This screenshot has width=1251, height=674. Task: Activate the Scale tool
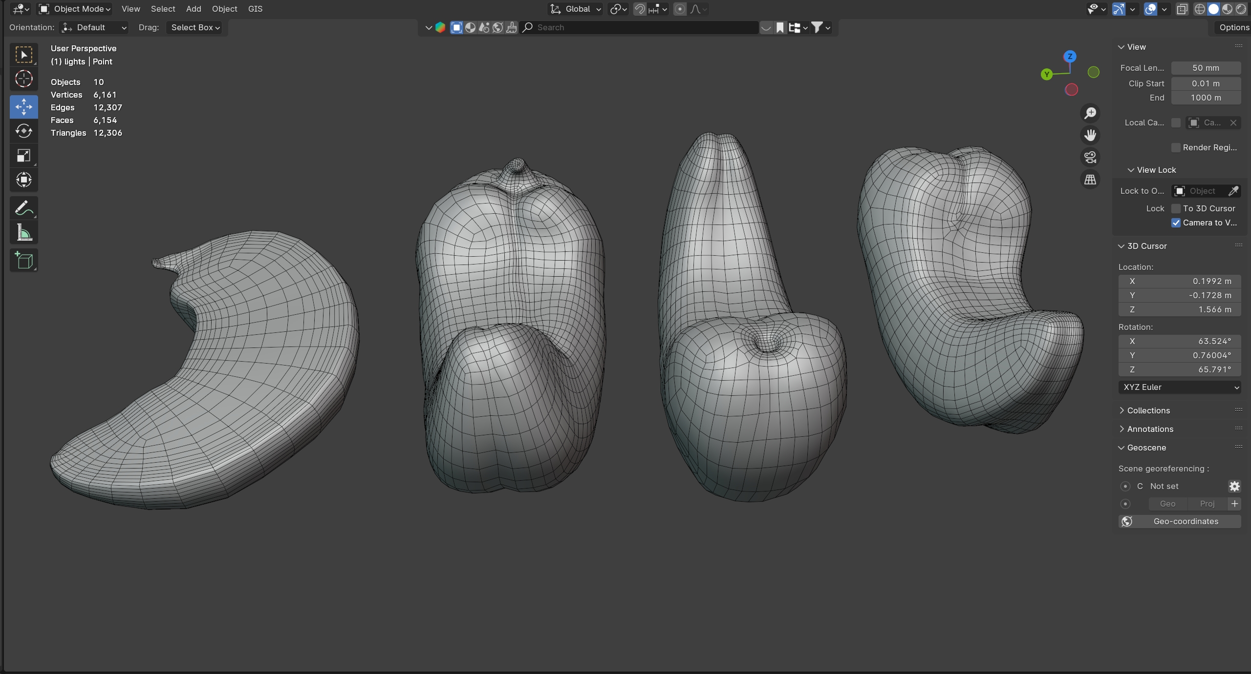[23, 156]
